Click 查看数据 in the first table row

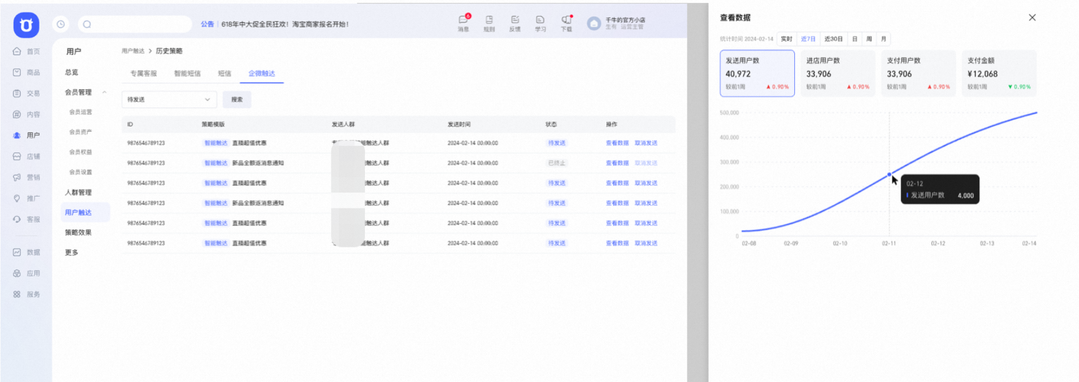pyautogui.click(x=617, y=143)
